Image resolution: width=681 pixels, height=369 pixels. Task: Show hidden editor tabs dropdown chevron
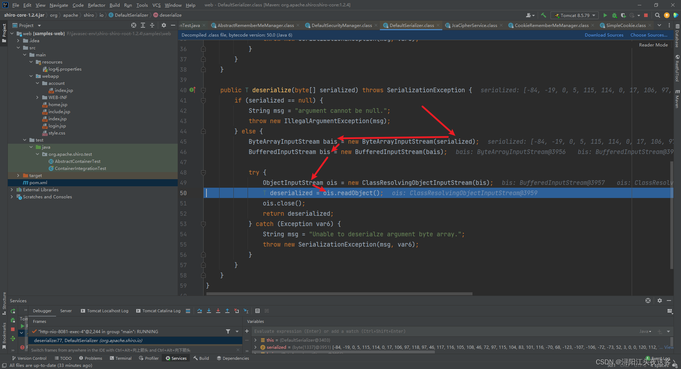tap(659, 25)
